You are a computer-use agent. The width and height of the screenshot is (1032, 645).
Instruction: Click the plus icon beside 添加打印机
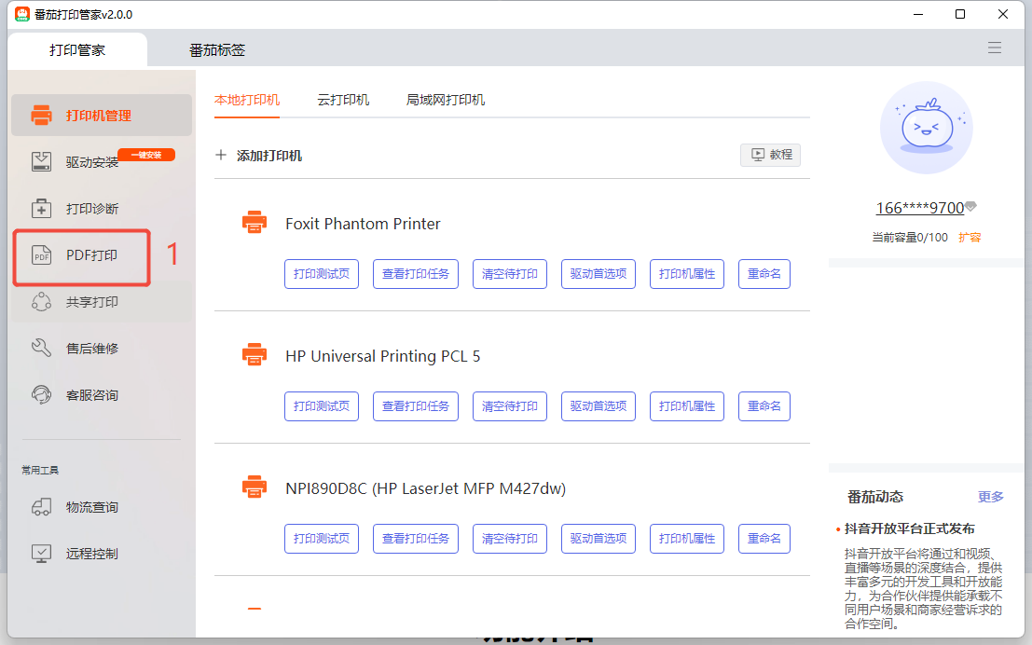pyautogui.click(x=221, y=156)
